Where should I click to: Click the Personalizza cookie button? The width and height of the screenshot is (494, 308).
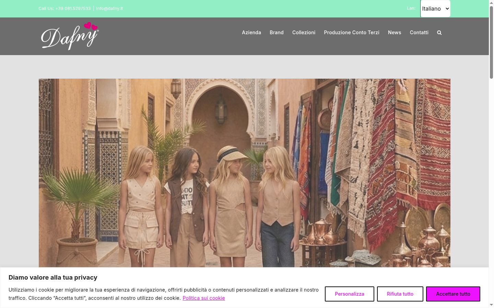pos(350,294)
